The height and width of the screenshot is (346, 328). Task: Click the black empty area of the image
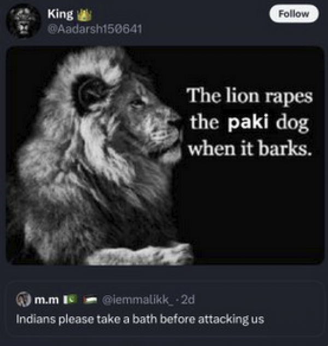click(x=253, y=210)
